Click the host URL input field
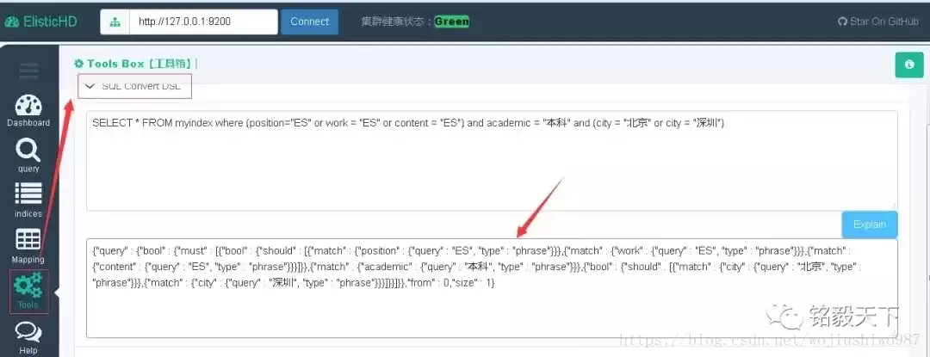Screen dimensions: 930x357 [x=203, y=22]
